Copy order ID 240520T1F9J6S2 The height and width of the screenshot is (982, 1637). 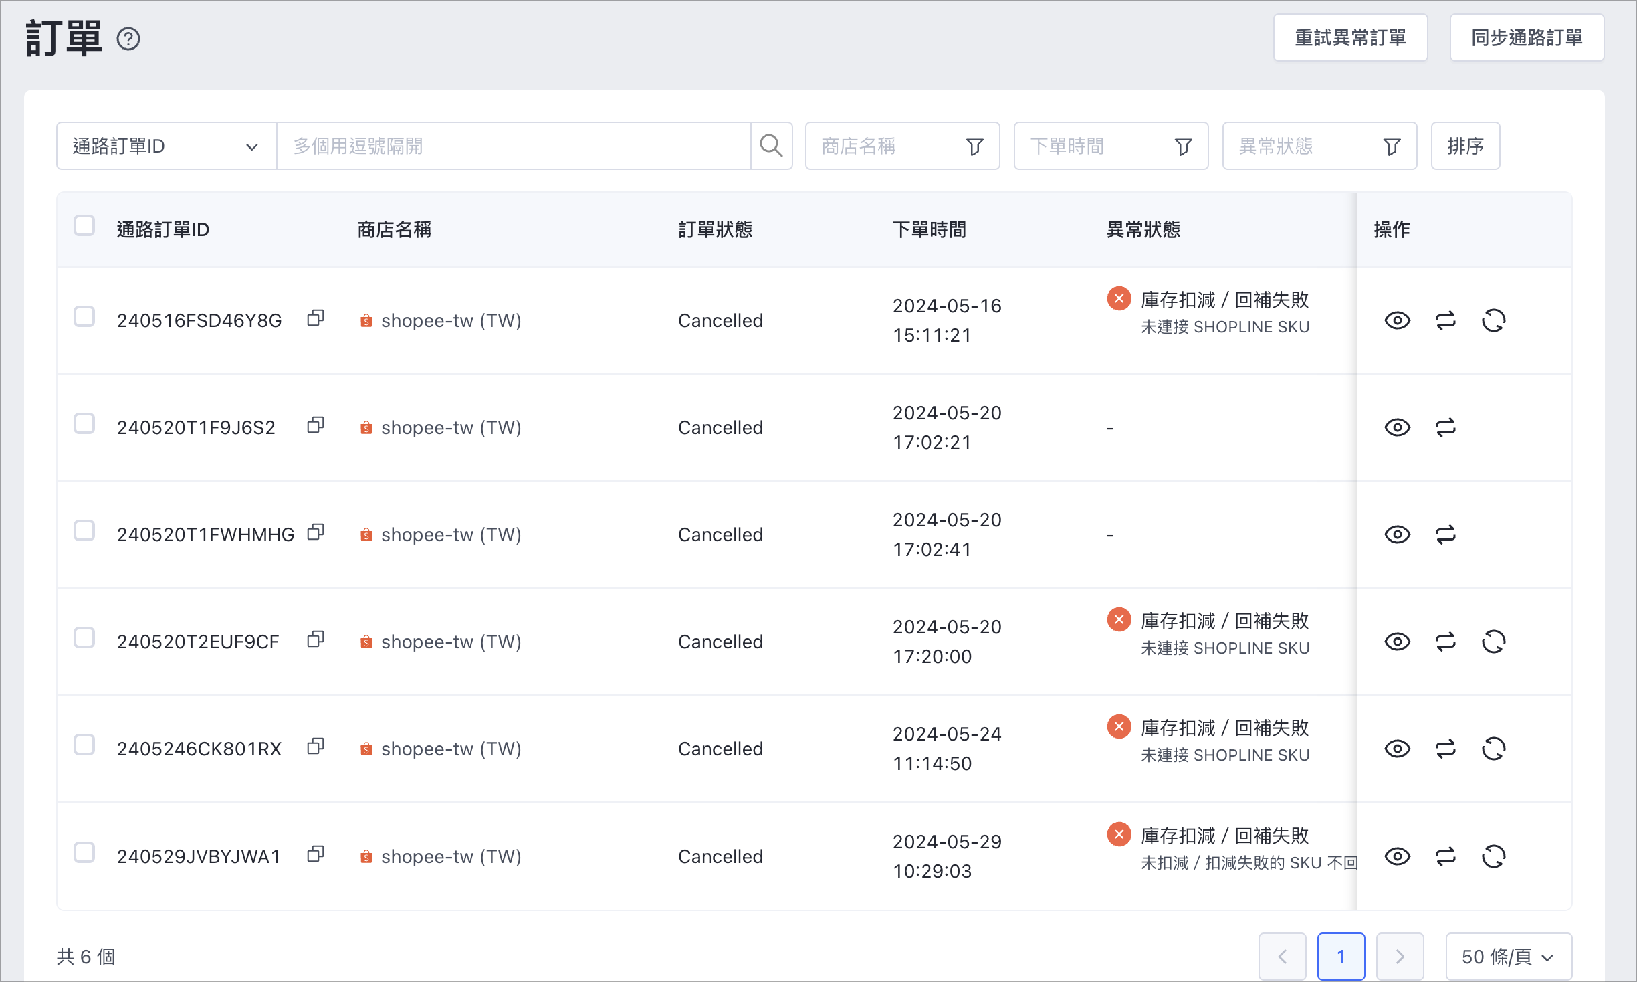pos(316,425)
